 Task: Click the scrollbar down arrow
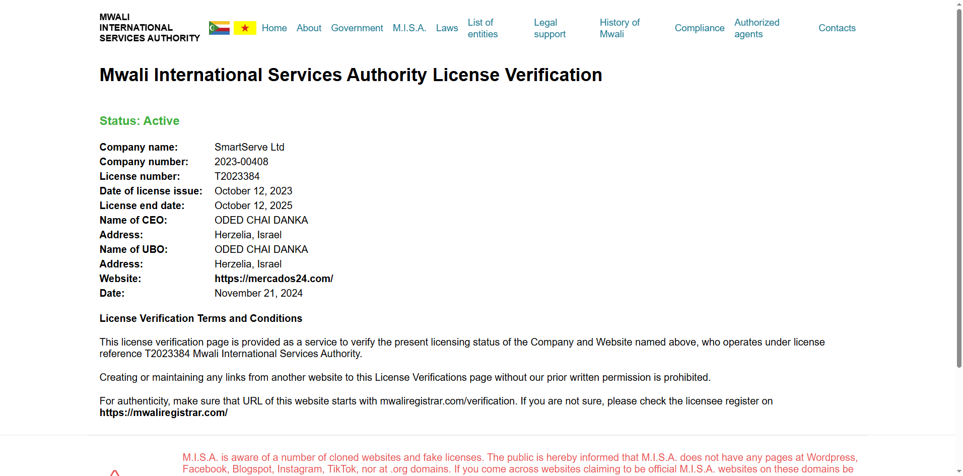[959, 472]
